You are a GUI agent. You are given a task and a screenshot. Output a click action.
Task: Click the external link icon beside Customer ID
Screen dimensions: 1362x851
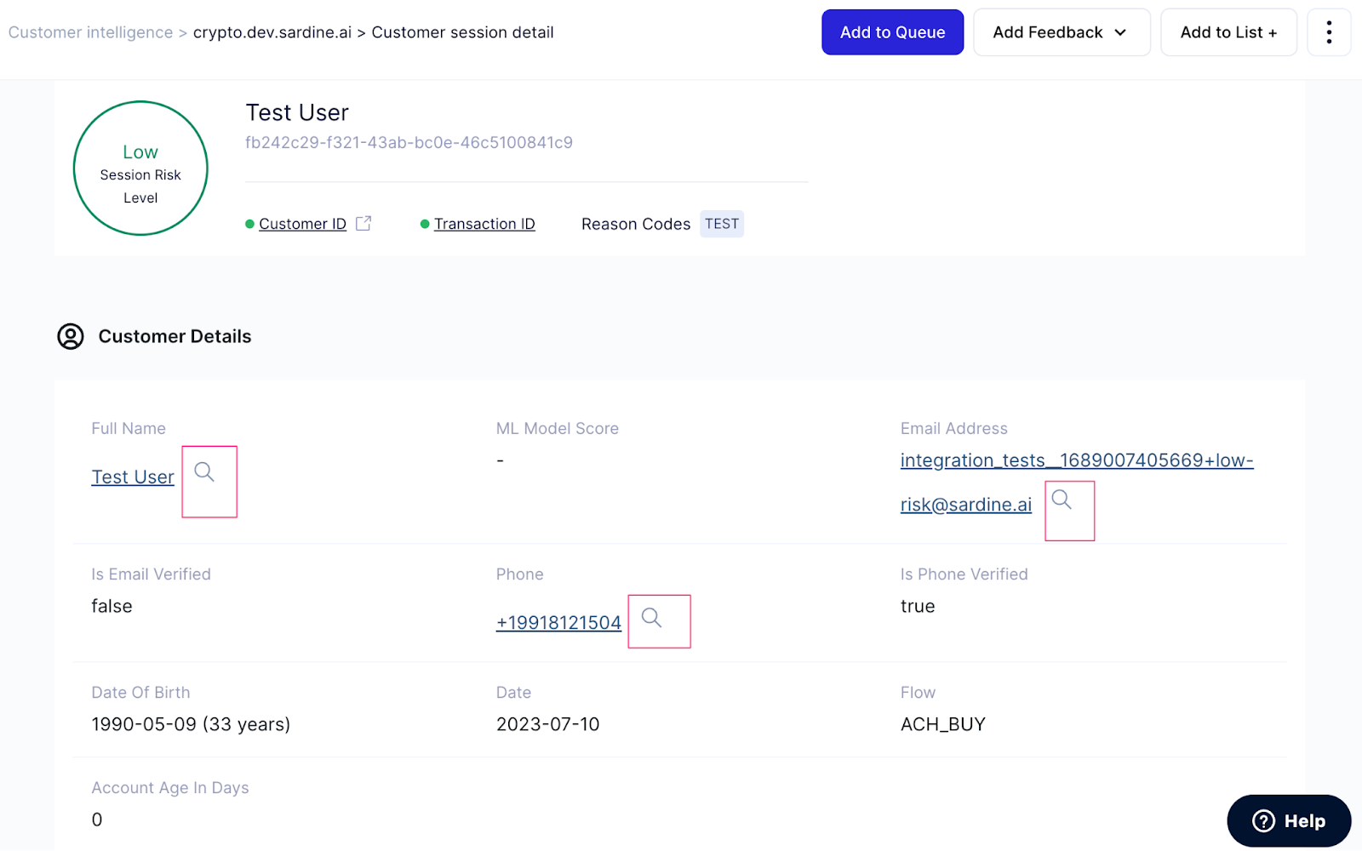coord(363,222)
